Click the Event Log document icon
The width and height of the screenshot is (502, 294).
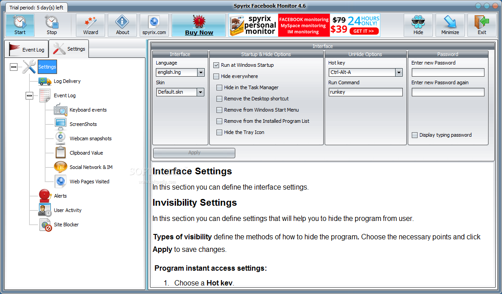(45, 95)
